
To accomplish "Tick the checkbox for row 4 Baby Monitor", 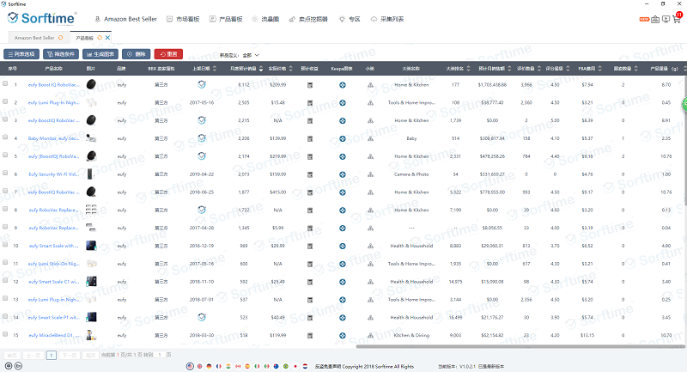I will click(x=5, y=137).
